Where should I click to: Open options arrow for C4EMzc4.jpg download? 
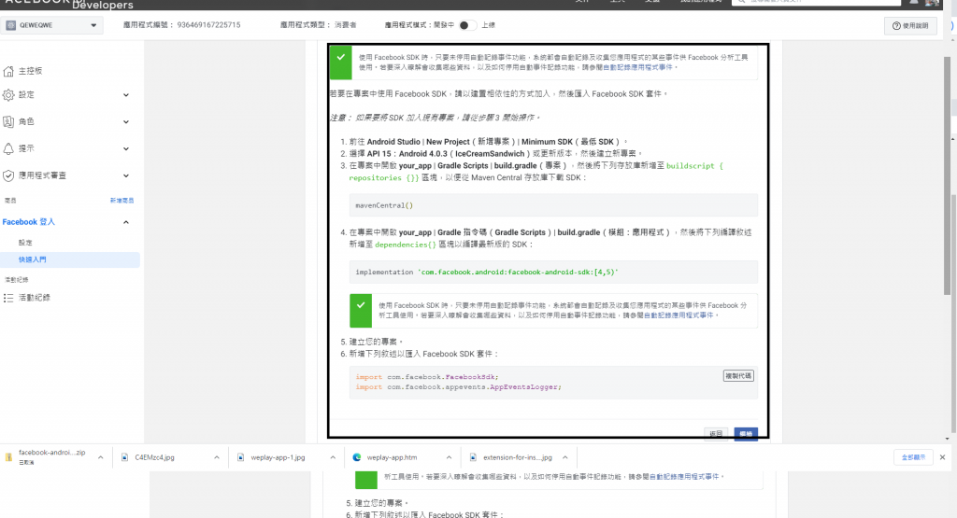pyautogui.click(x=217, y=457)
